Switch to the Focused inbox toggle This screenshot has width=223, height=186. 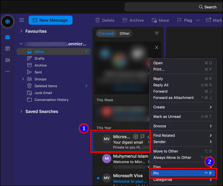[106, 33]
